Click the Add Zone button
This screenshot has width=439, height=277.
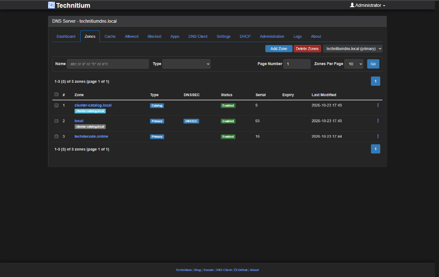pos(279,49)
